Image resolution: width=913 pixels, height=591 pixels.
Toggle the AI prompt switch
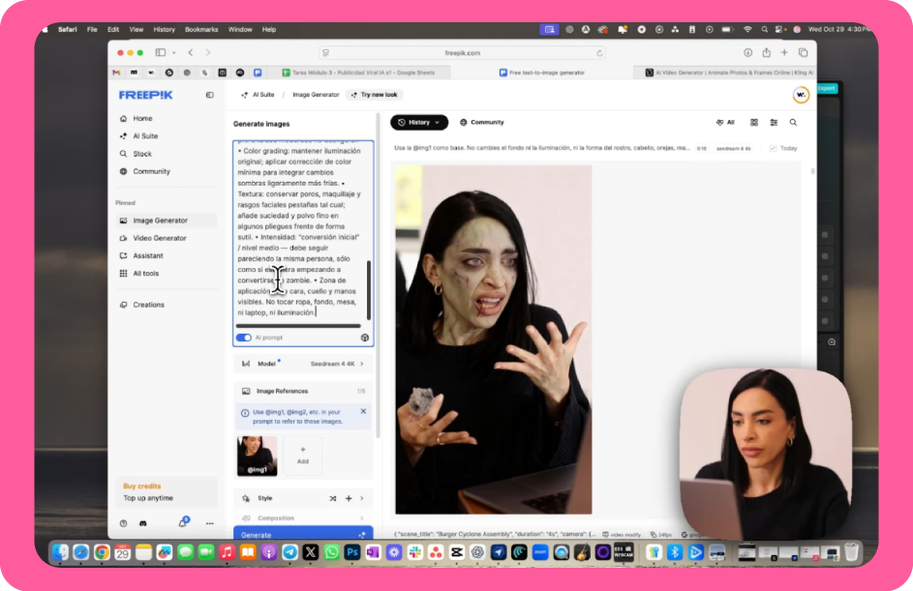(243, 338)
